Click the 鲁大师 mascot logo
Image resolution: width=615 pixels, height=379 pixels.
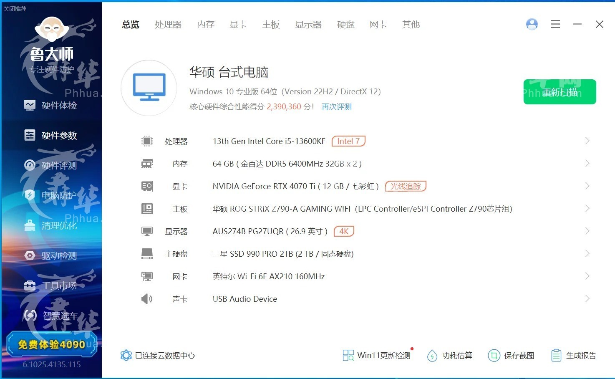52,29
